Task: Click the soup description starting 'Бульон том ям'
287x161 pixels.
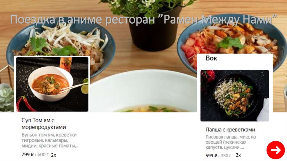Action: pos(50,140)
